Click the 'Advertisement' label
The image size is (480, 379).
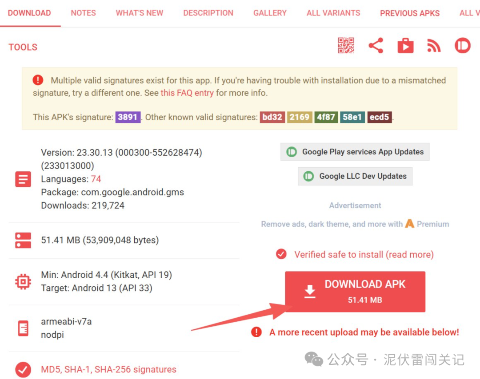click(x=355, y=205)
